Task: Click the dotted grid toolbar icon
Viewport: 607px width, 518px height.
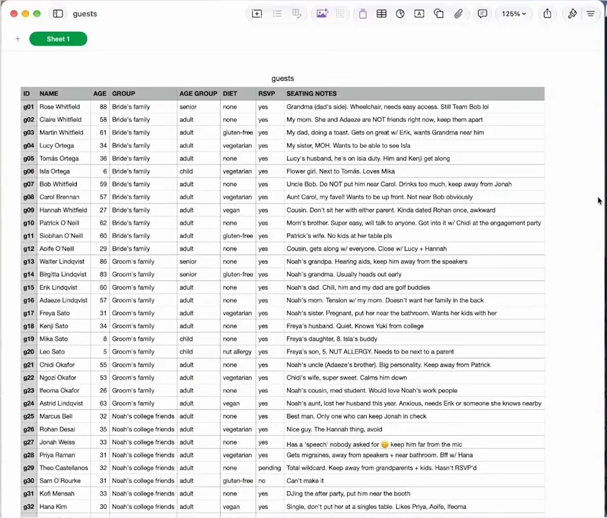Action: pos(340,14)
